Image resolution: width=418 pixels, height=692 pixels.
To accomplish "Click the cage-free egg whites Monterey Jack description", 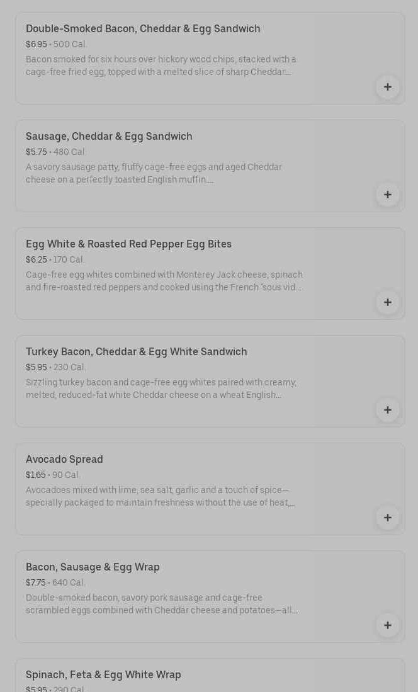I will pyautogui.click(x=164, y=281).
